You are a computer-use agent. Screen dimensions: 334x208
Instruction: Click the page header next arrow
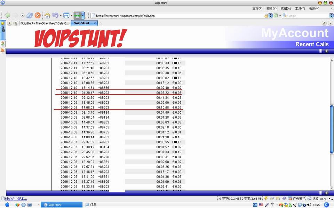pyautogui.click(x=327, y=51)
